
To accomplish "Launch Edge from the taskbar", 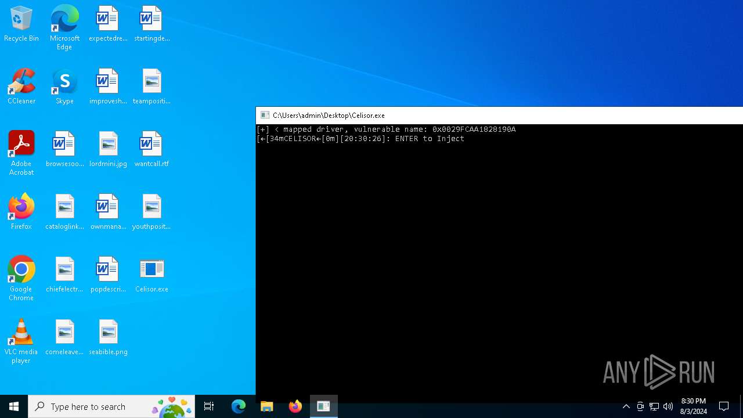I will (239, 406).
